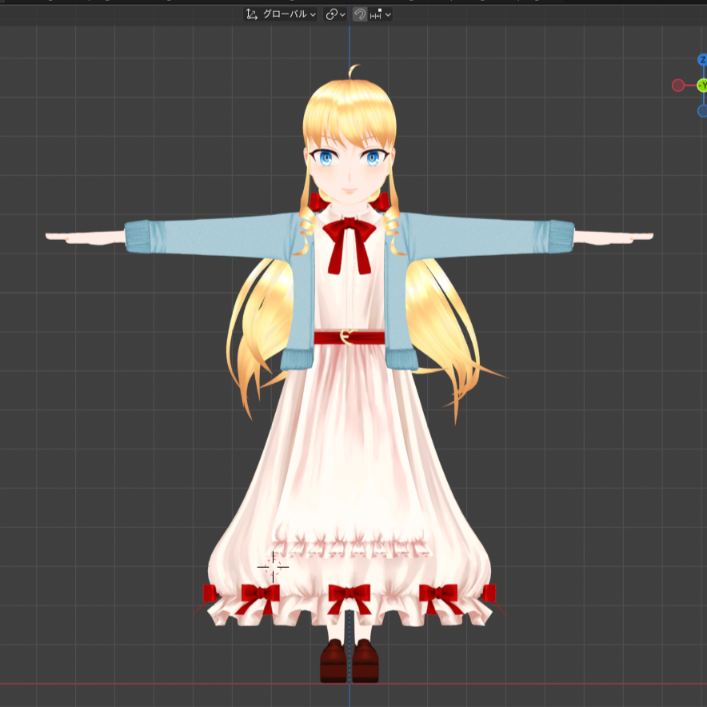Image resolution: width=707 pixels, height=707 pixels.
Task: Click the Z axis on navigation gizmo
Action: click(702, 60)
